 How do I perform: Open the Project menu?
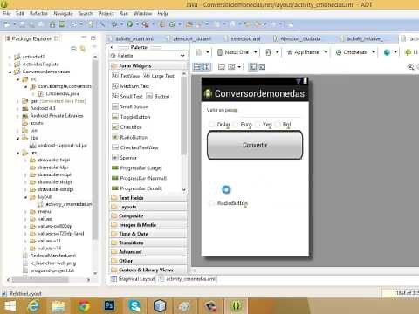click(106, 13)
